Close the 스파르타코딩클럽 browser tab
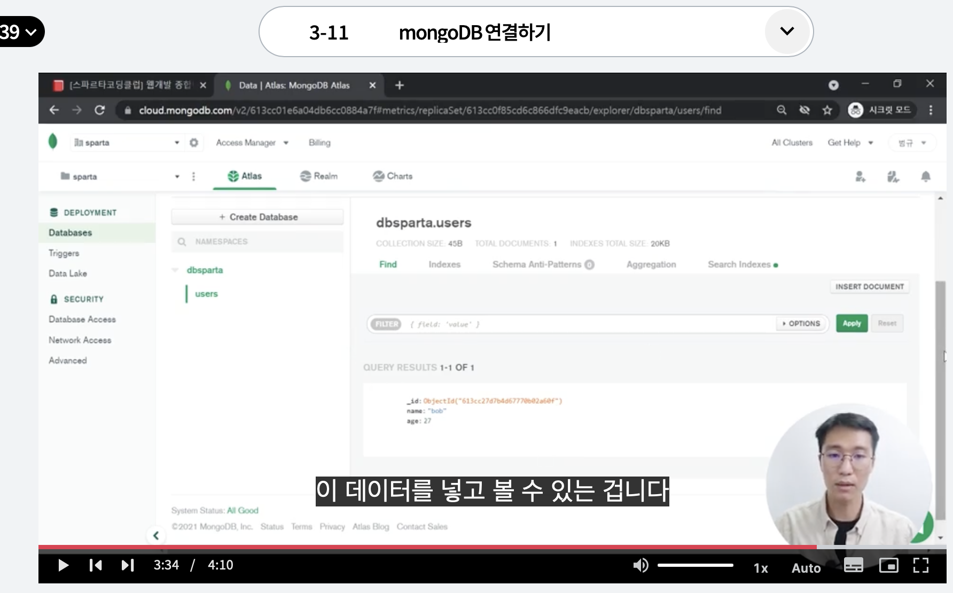 [203, 85]
